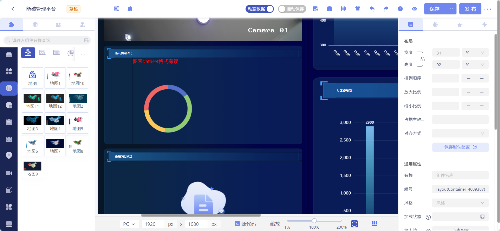Select the pie chart category icon
The image size is (500, 231).
[70, 53]
